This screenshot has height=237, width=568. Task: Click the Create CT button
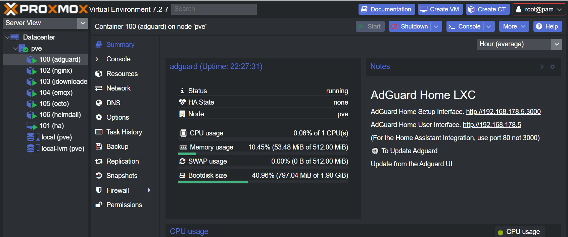pyautogui.click(x=488, y=9)
